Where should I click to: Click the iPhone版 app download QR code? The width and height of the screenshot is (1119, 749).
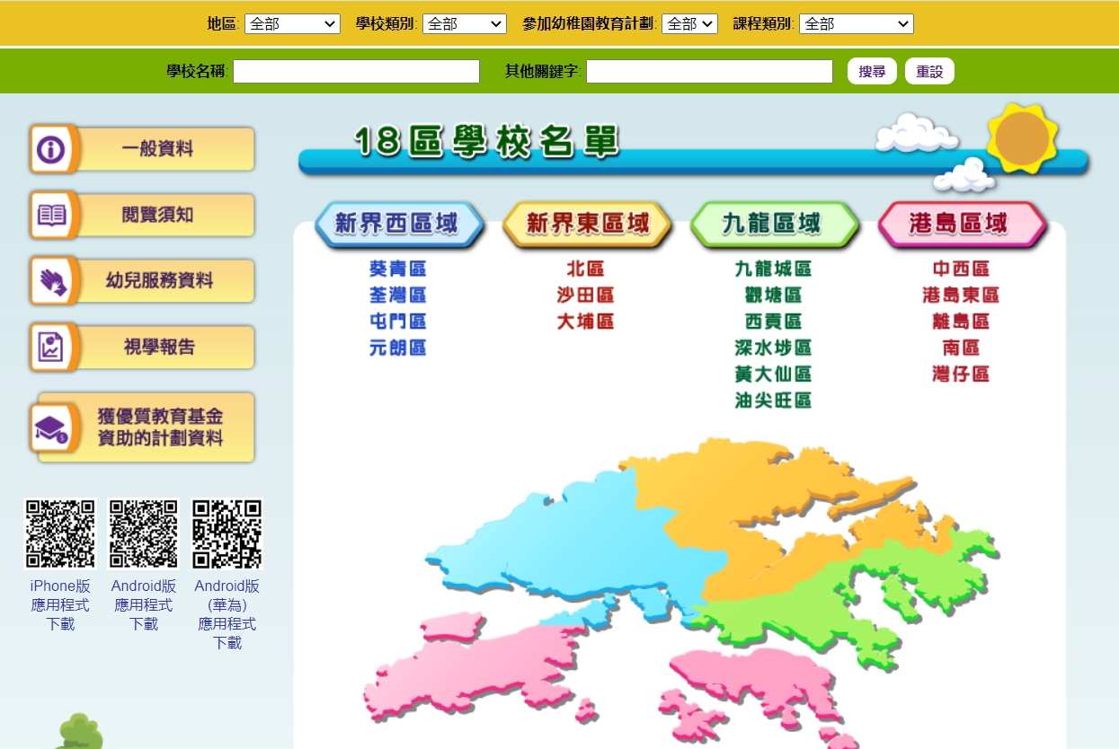(58, 533)
